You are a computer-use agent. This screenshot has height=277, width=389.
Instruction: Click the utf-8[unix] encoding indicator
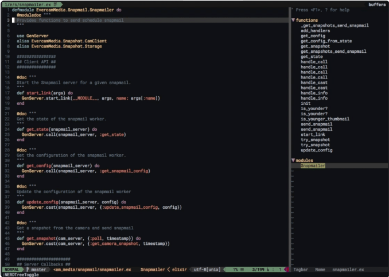pos(207,270)
